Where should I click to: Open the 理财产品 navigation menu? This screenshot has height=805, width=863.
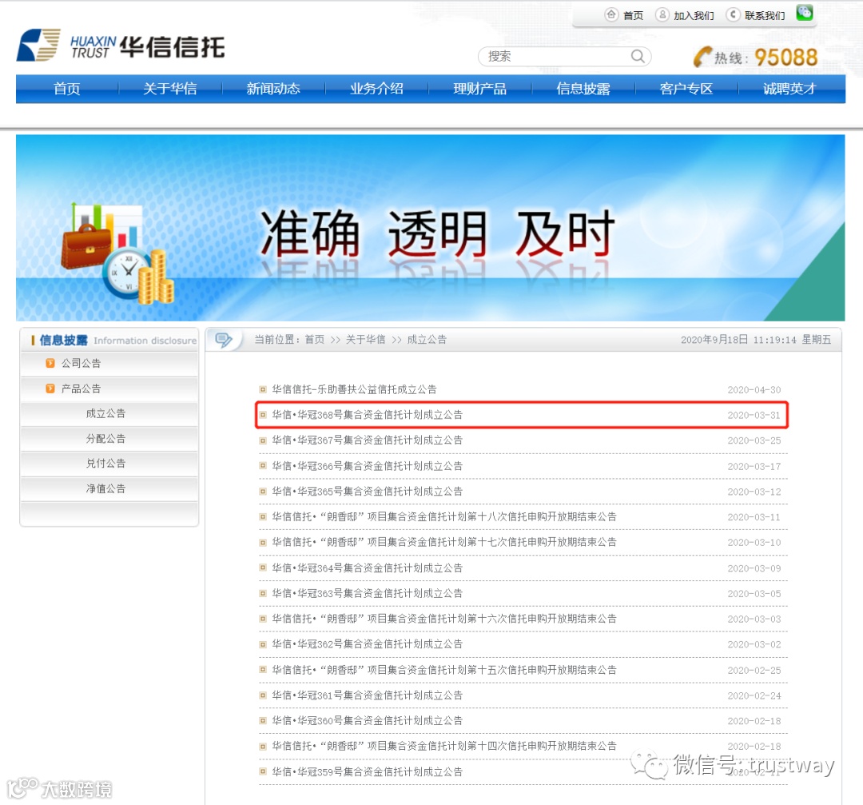click(480, 89)
